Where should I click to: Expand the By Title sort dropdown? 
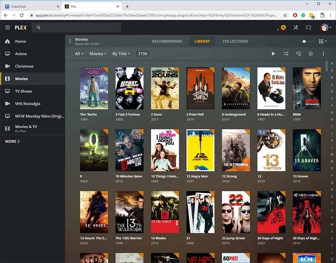point(121,54)
